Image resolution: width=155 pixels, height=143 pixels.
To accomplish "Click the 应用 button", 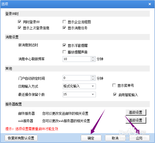I will tap(139, 138).
